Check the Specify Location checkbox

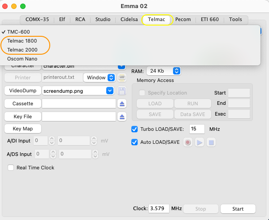(142, 93)
